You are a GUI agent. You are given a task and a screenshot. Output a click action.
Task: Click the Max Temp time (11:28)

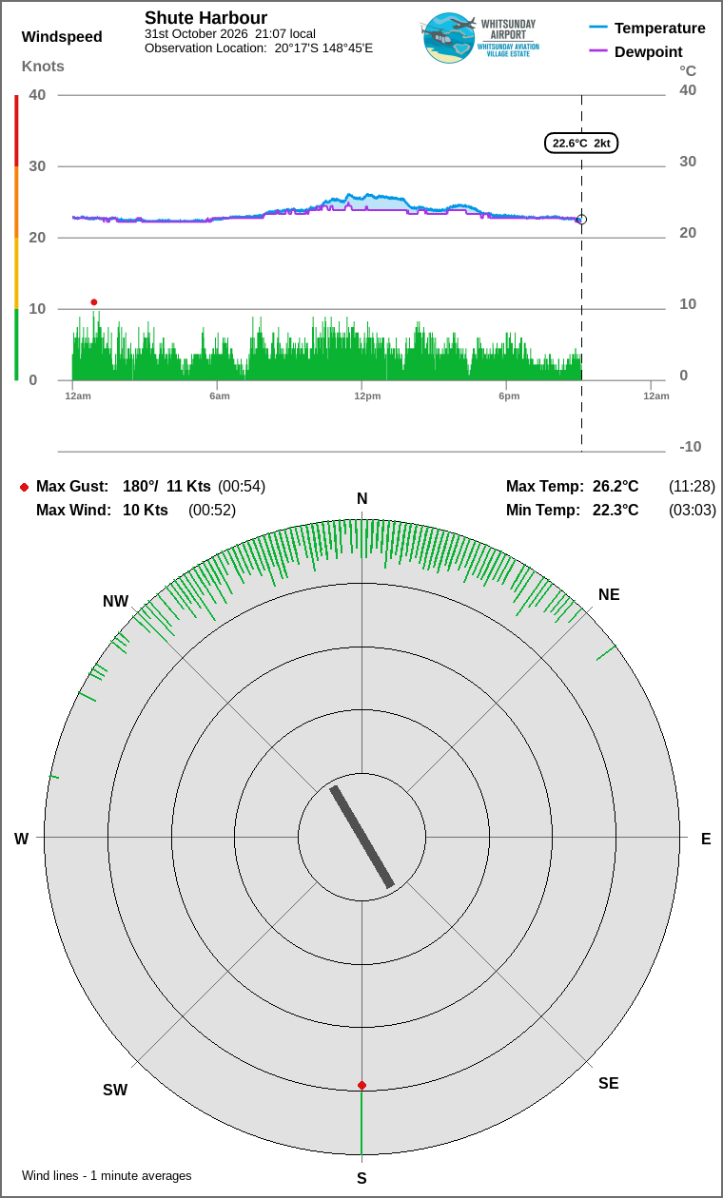[x=693, y=487]
